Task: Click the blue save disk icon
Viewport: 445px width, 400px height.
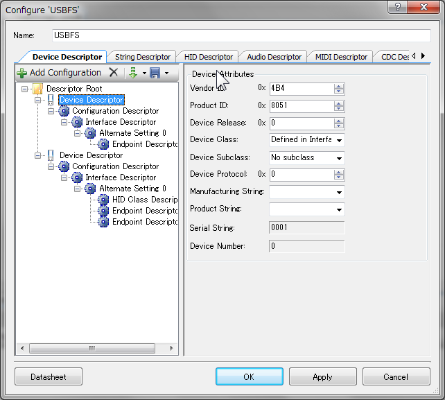Action: point(155,73)
